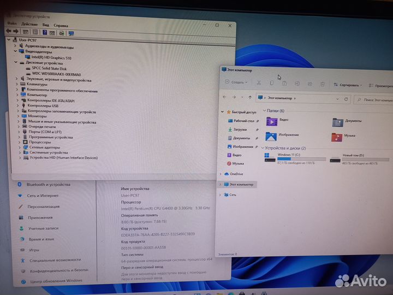The height and width of the screenshot is (295, 393).
Task: Click the Copy icon in Explorer toolbar
Action: tap(271, 83)
